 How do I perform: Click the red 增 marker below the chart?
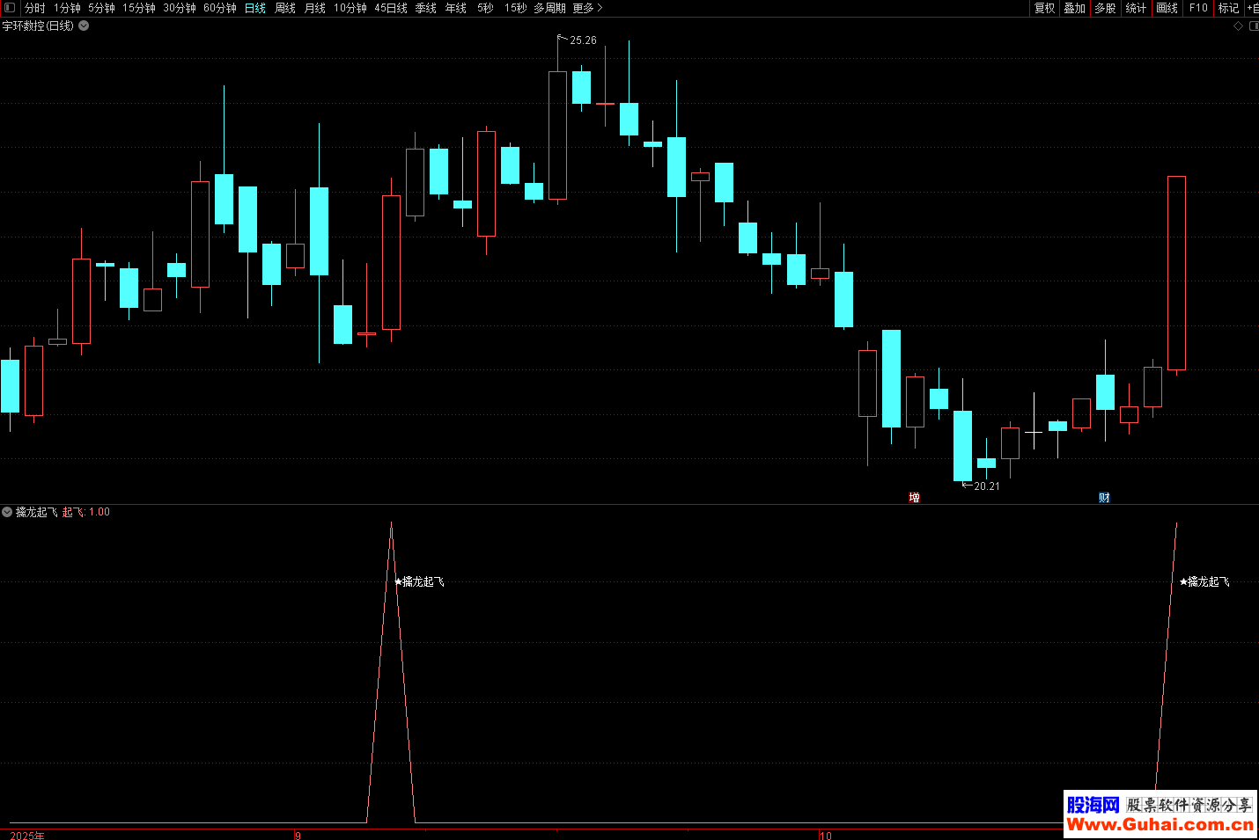tap(914, 498)
